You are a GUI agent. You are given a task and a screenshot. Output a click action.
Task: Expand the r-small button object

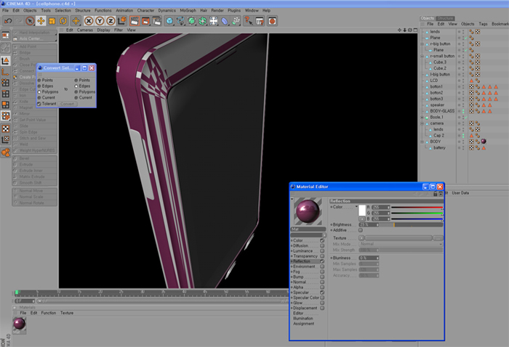[x=422, y=57]
